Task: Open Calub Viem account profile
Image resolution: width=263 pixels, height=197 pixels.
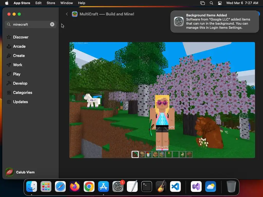Action: [x=20, y=172]
